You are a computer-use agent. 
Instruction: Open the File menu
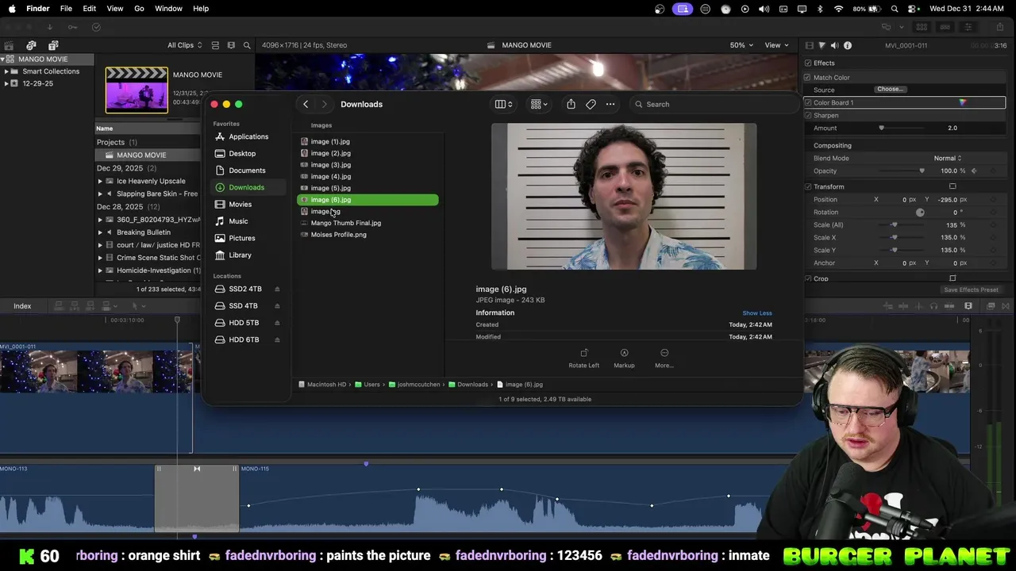66,9
